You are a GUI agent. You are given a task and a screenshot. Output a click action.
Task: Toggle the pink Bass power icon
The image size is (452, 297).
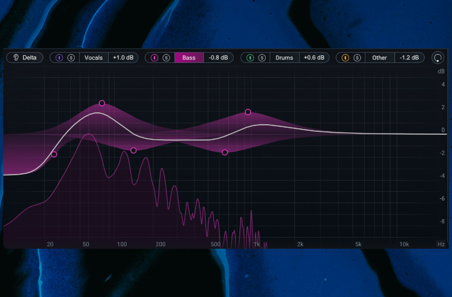pos(155,58)
